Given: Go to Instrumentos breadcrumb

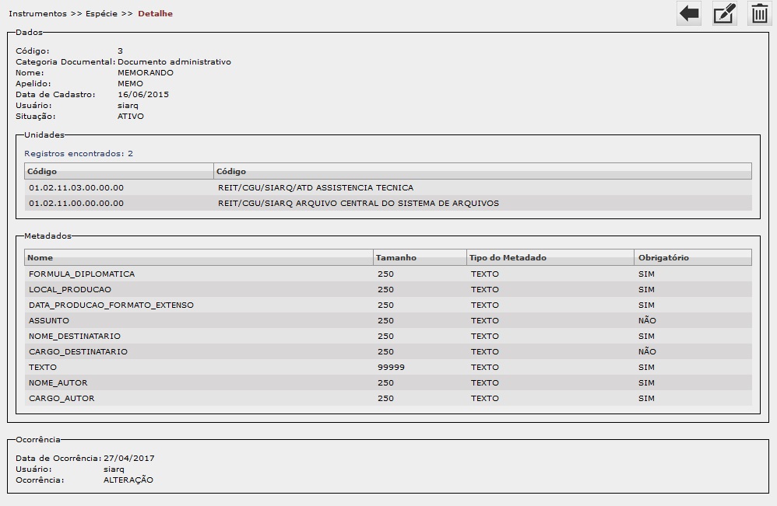Looking at the screenshot, I should click(x=37, y=14).
